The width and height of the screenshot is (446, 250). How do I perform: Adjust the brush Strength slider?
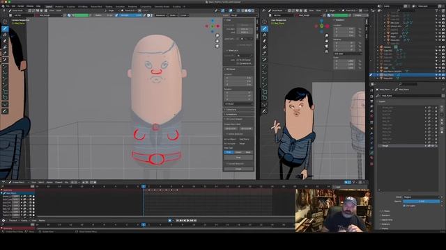point(130,15)
